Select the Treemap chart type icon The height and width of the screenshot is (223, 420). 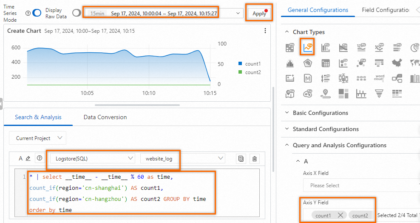[343, 94]
